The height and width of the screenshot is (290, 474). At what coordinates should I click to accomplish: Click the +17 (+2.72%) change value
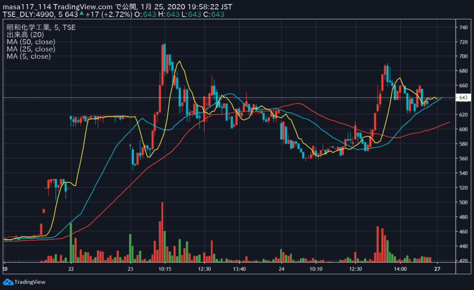109,14
